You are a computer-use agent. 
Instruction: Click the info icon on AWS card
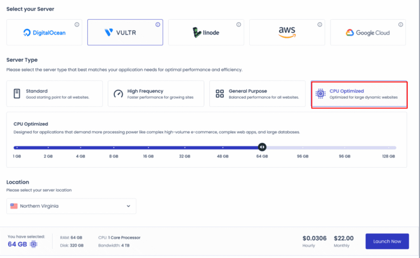[320, 24]
